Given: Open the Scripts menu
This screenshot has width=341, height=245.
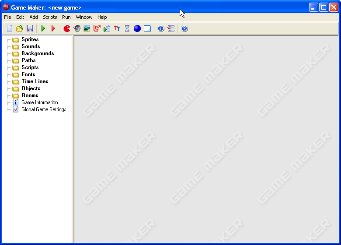Looking at the screenshot, I should click(x=50, y=17).
